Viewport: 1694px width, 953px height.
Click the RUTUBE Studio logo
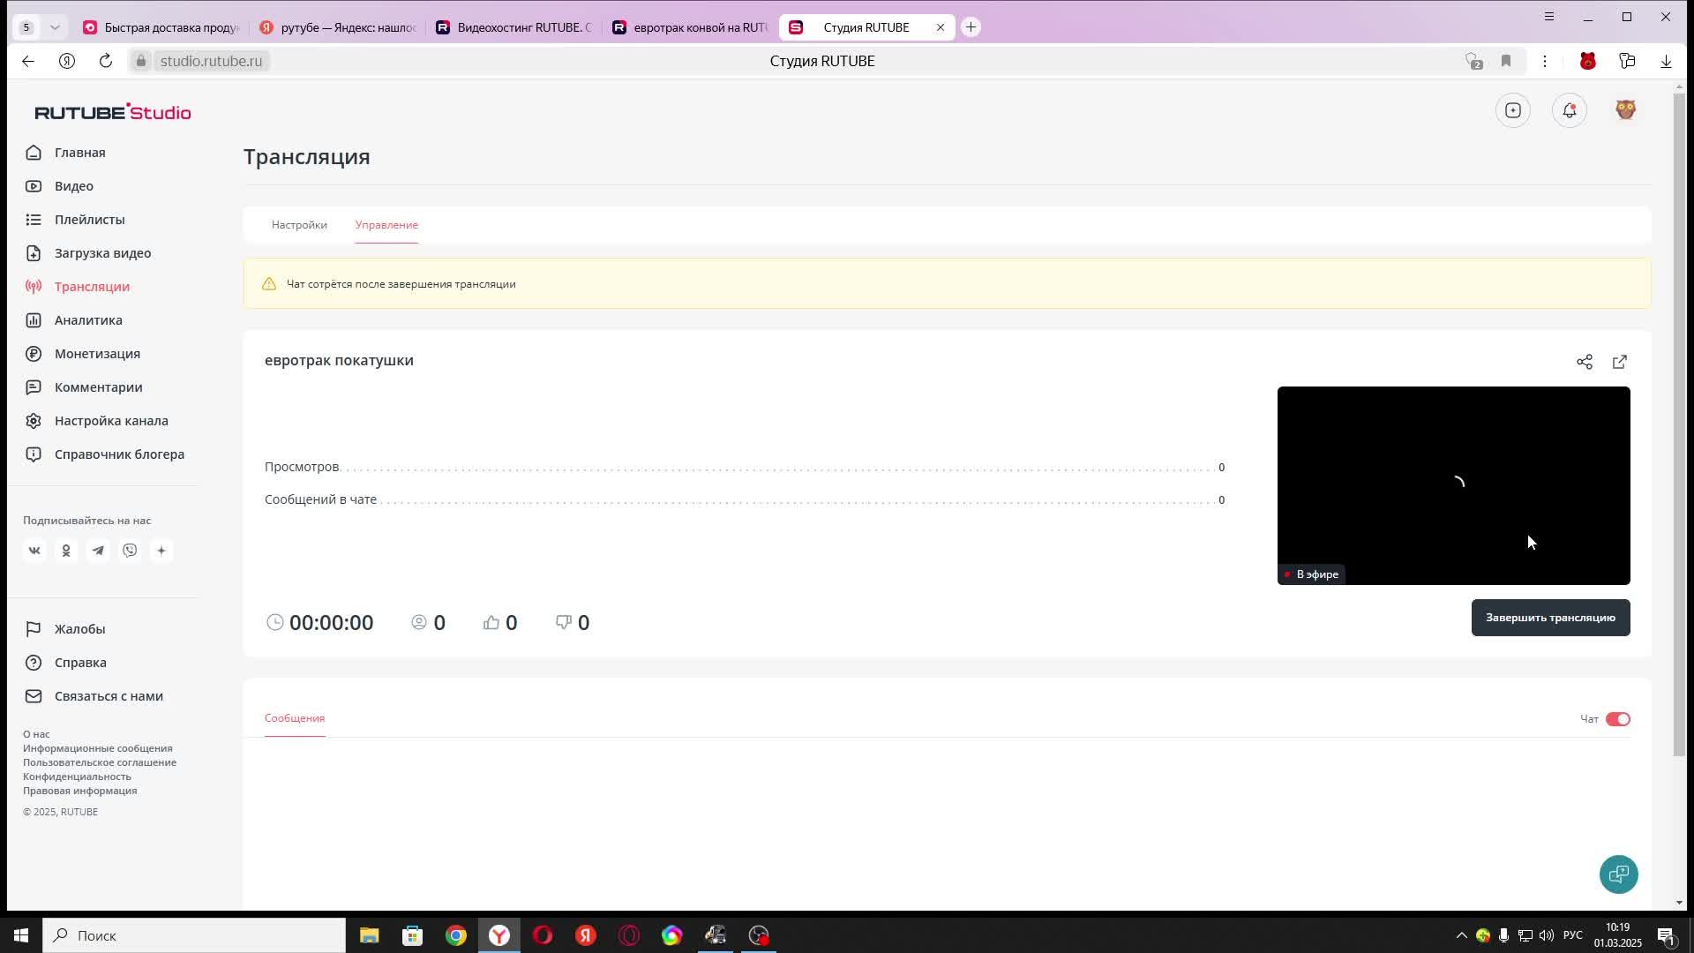[113, 112]
